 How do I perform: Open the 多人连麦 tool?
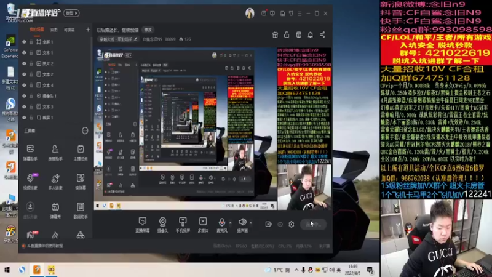55,182
